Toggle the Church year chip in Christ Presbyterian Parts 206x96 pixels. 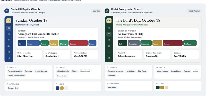162,71
